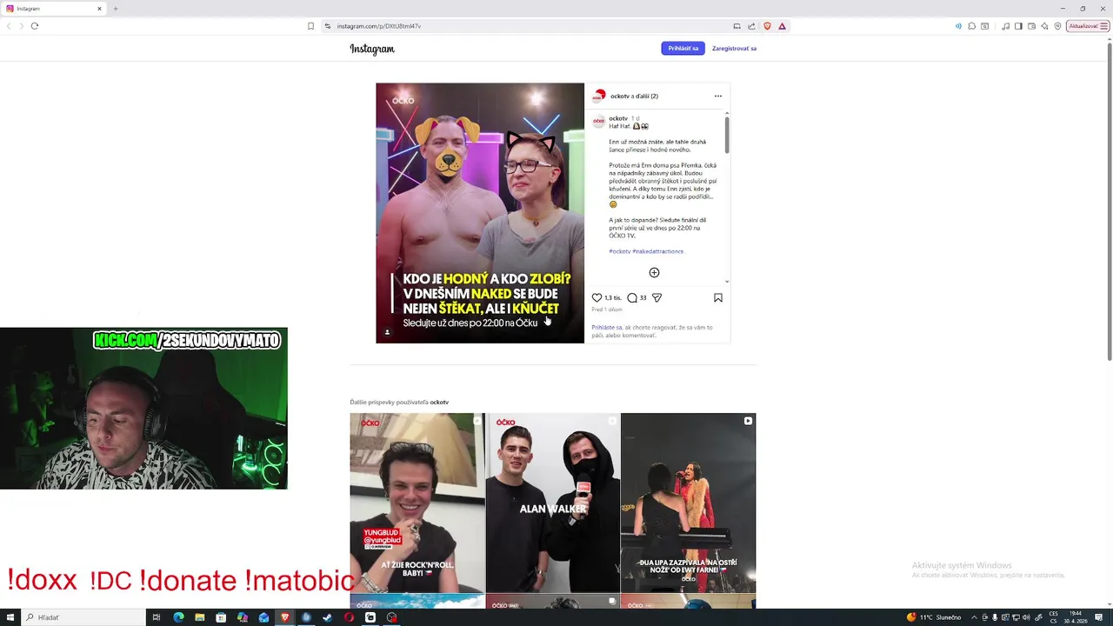The image size is (1113, 626).
Task: Open the browser extensions puzzle icon
Action: [x=972, y=26]
